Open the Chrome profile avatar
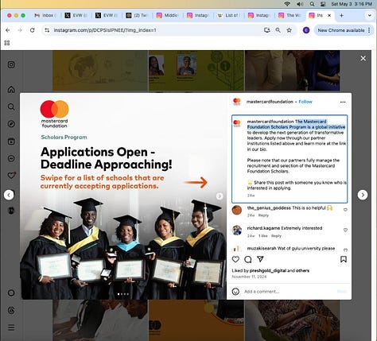Screen dimensions: 377x341 306,30
